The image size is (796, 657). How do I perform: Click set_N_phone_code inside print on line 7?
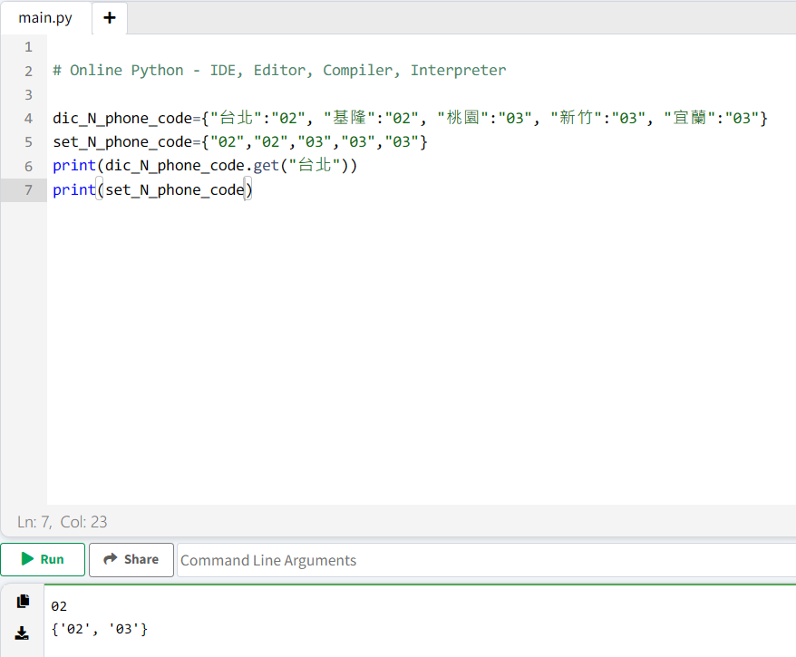(175, 189)
